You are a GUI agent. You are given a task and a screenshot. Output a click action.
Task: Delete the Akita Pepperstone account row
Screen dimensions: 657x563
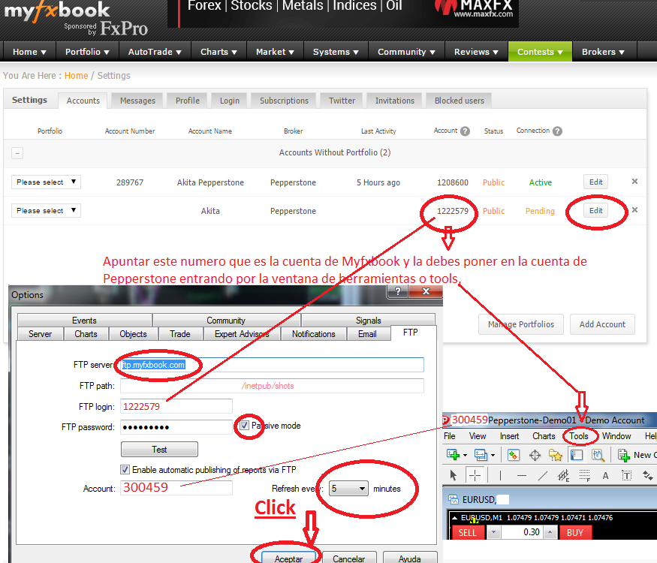(634, 182)
